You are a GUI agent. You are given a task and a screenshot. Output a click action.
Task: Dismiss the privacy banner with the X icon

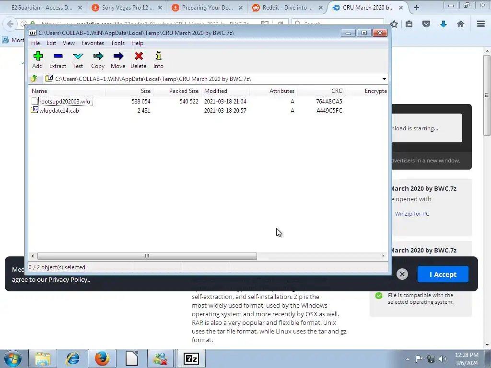402,275
